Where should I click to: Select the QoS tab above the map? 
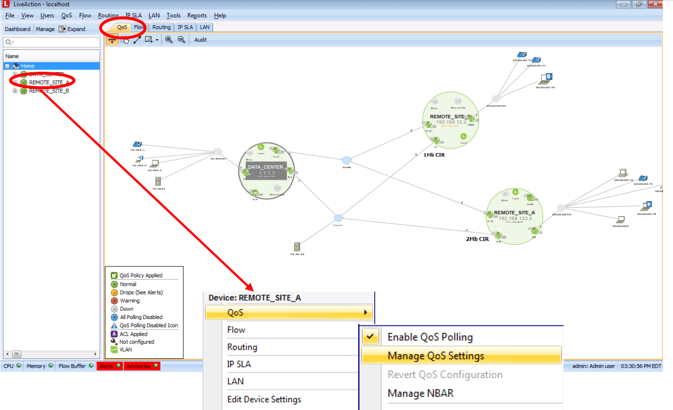tap(122, 27)
